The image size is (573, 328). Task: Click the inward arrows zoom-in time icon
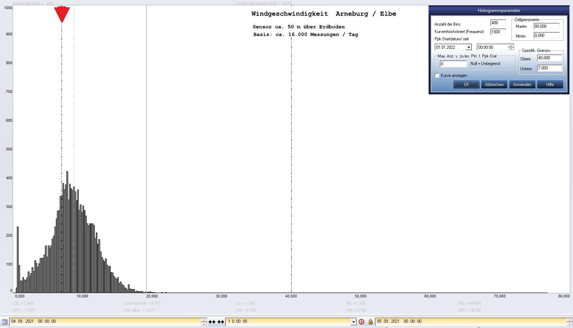[212, 322]
